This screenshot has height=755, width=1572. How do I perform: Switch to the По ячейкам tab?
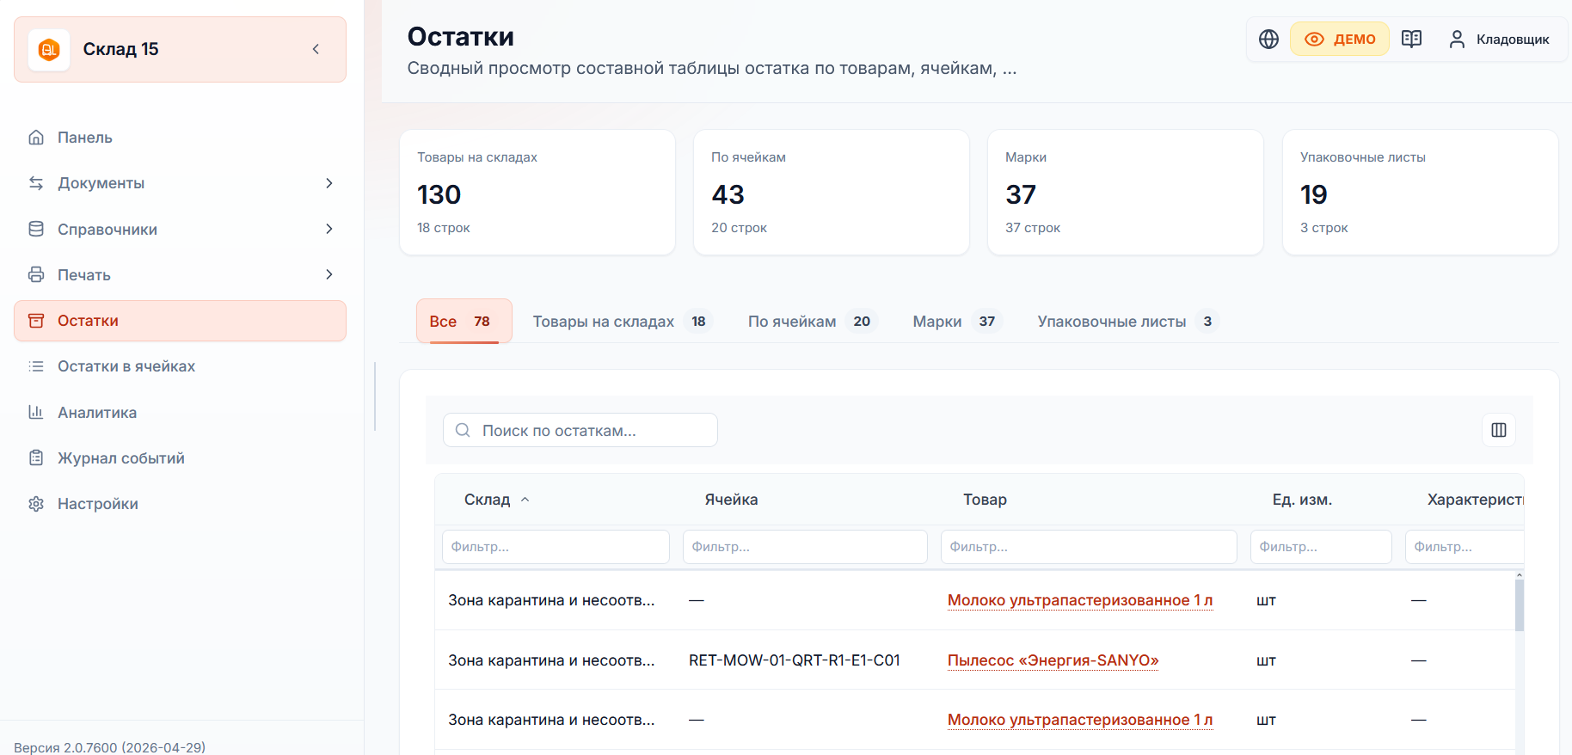click(x=812, y=321)
